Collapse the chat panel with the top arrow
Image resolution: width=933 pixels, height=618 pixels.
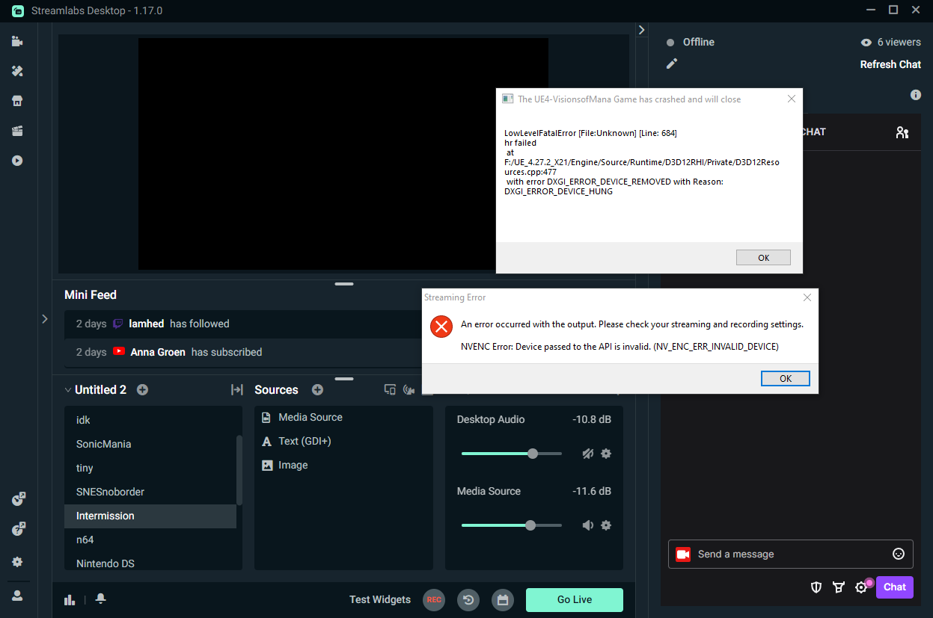[641, 30]
